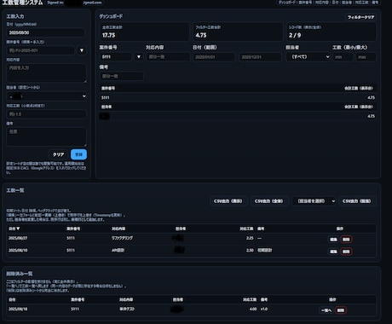Viewport: 392px width, 324px height.
Task: Focus the 案件番号 entry field in 工数入力
Action: [x=41, y=50]
